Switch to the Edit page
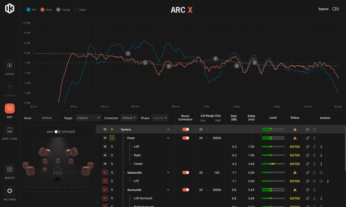346x207 pixels. click(x=10, y=109)
